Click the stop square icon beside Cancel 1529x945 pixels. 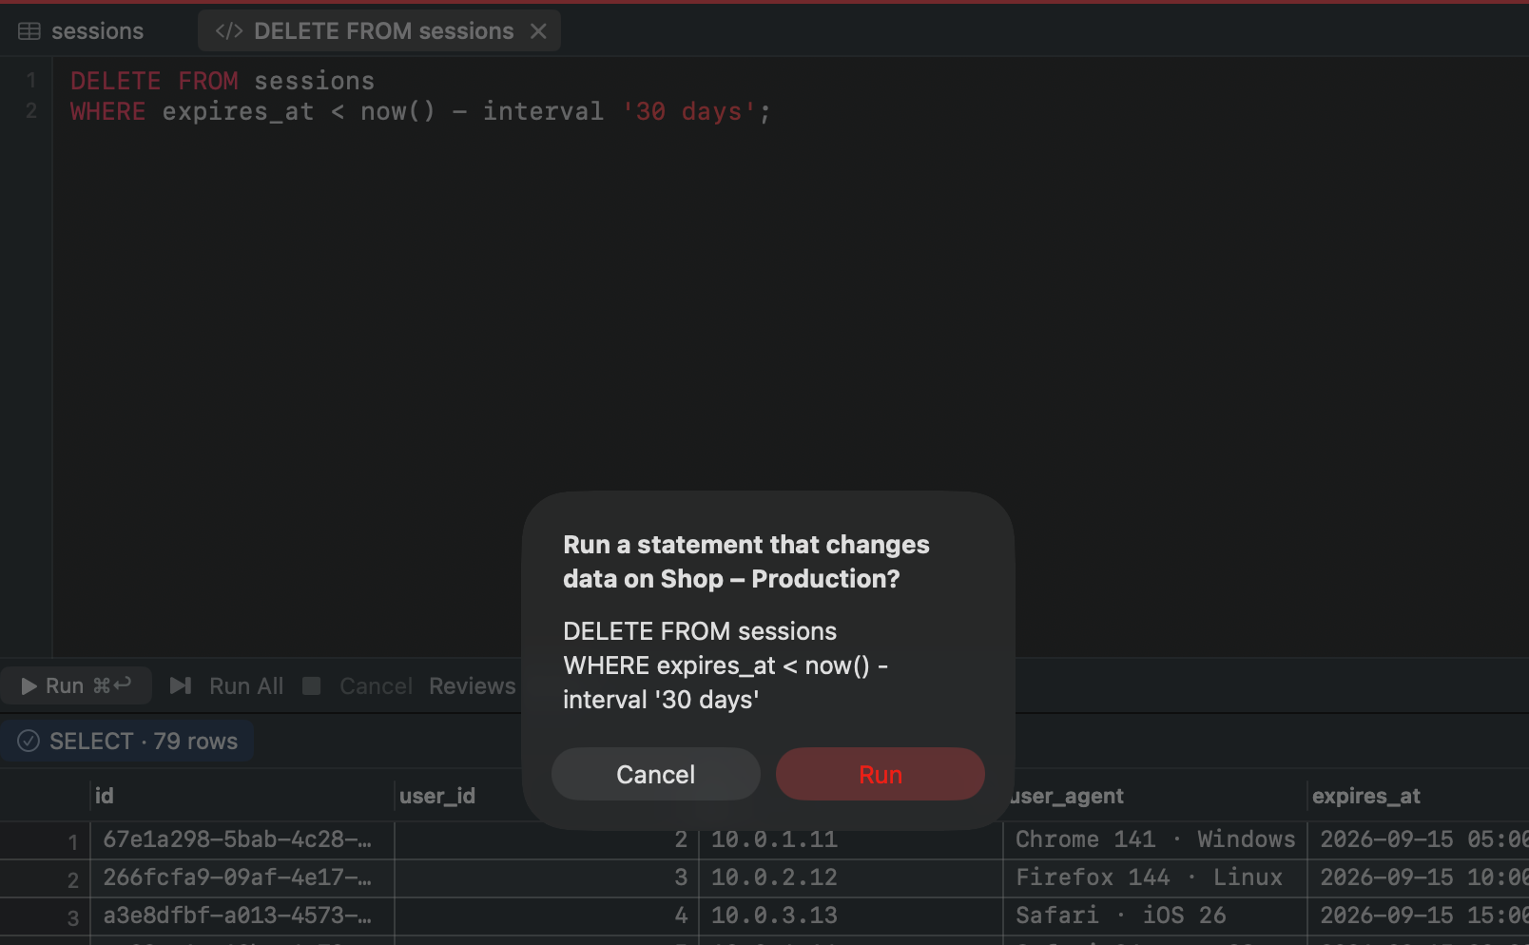(312, 685)
